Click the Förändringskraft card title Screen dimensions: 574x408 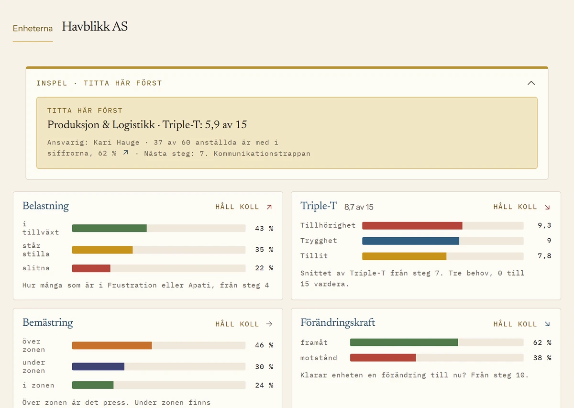(x=338, y=323)
